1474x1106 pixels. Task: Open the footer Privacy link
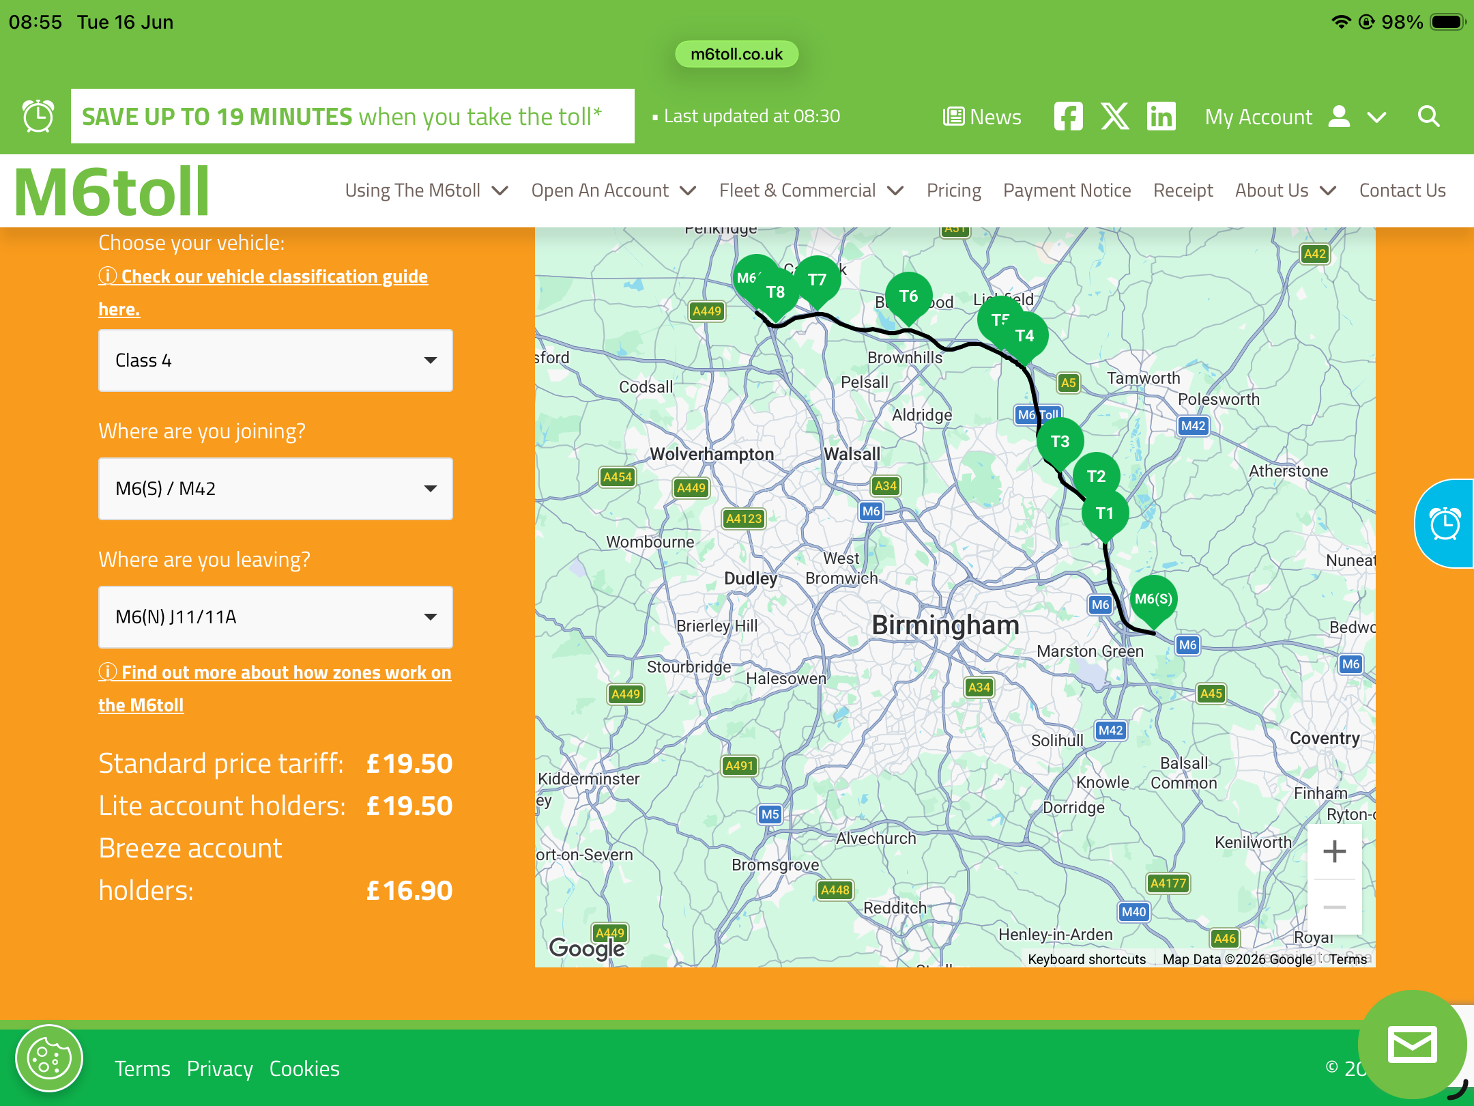coord(220,1068)
